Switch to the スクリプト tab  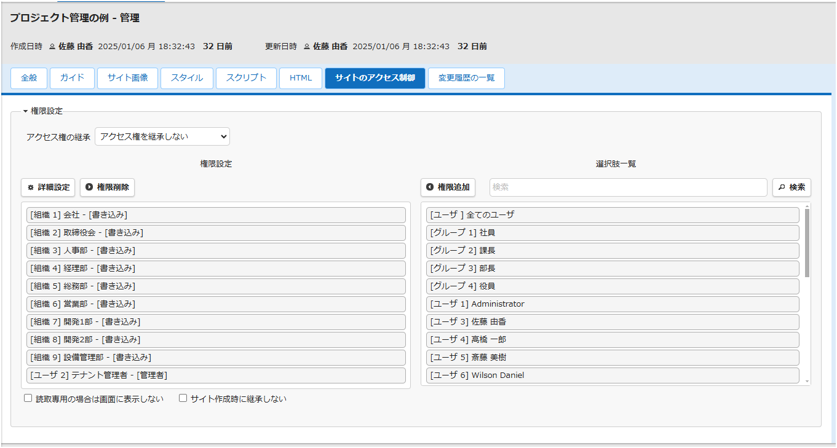tap(246, 78)
